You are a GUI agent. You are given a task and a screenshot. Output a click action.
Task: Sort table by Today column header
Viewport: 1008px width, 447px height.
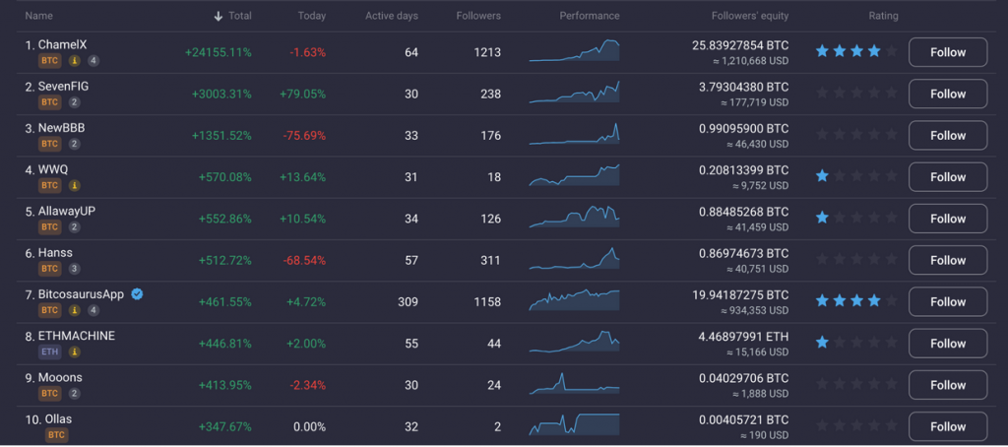pos(312,16)
